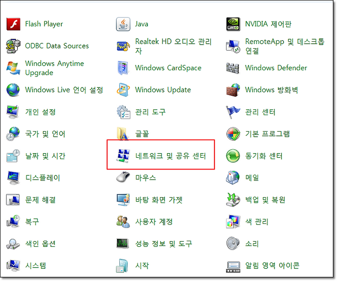Open the Flash Player link text

click(x=44, y=24)
